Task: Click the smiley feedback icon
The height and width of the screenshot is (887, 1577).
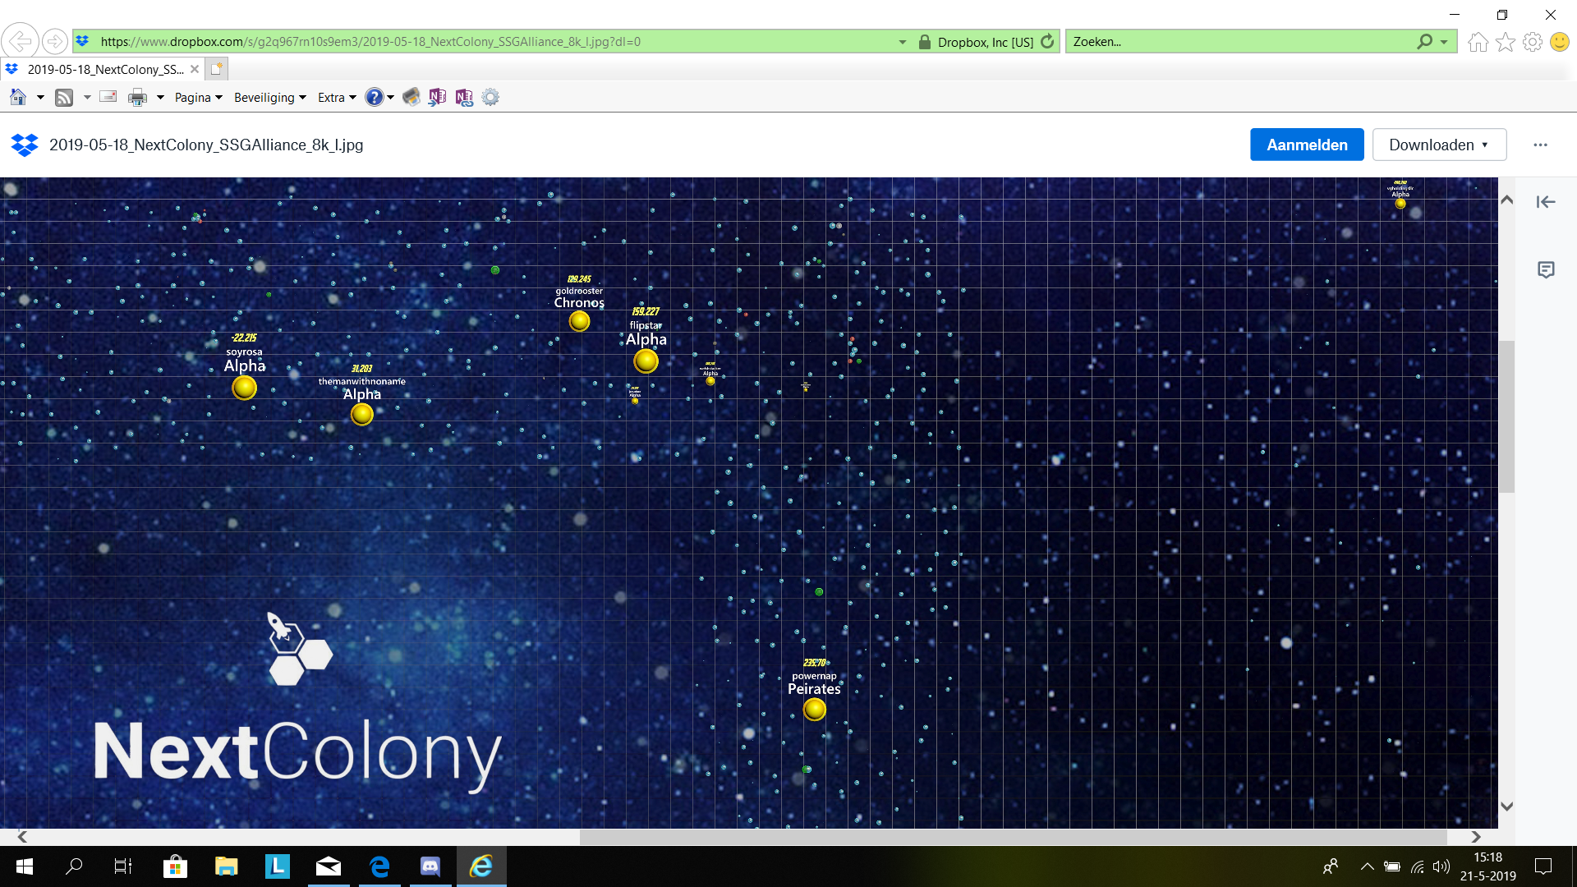Action: point(1559,42)
